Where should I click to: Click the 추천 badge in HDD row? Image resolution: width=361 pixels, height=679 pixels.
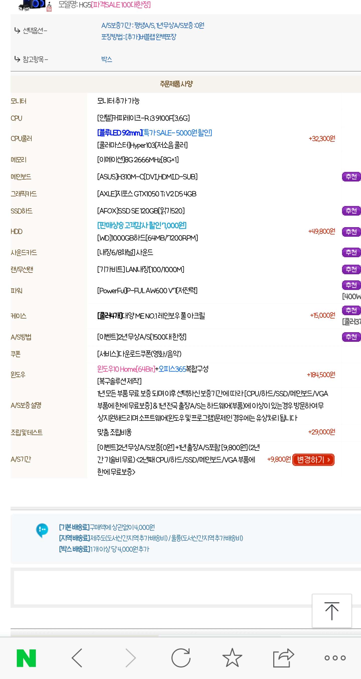click(x=351, y=232)
